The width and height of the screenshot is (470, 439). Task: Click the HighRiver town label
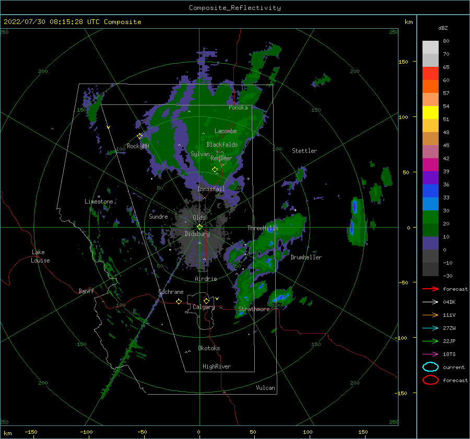(217, 366)
